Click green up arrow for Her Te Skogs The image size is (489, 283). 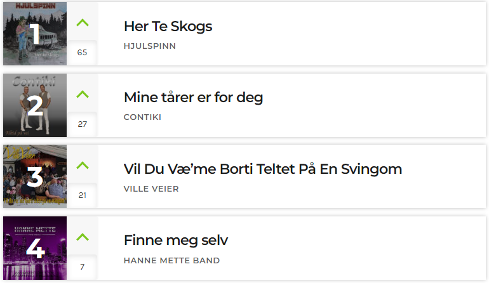coord(83,23)
